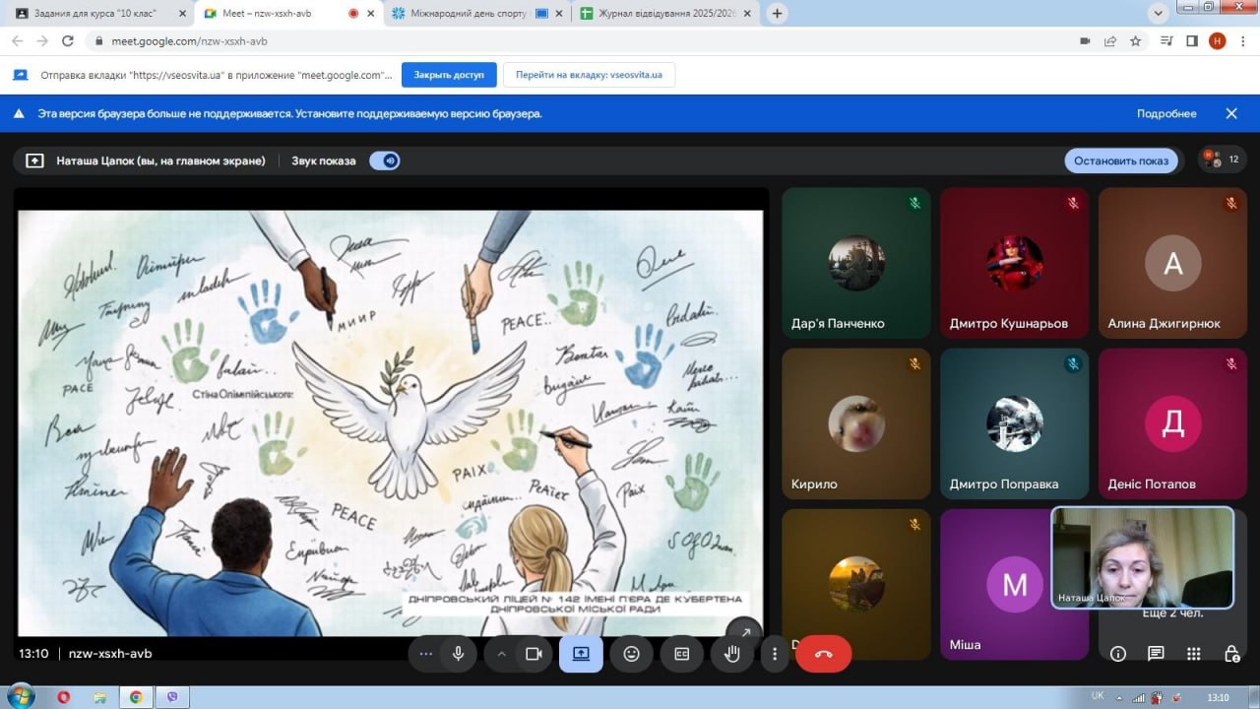This screenshot has width=1260, height=709.
Task: Open more options three-dot menu in Meet
Action: pos(775,654)
